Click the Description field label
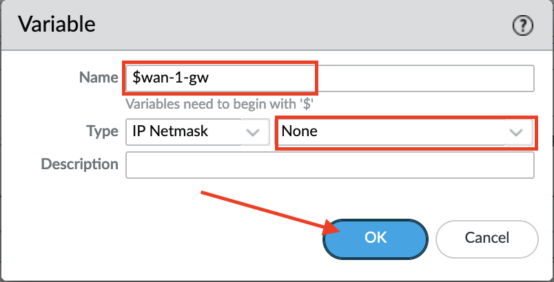This screenshot has width=554, height=282. (80, 164)
